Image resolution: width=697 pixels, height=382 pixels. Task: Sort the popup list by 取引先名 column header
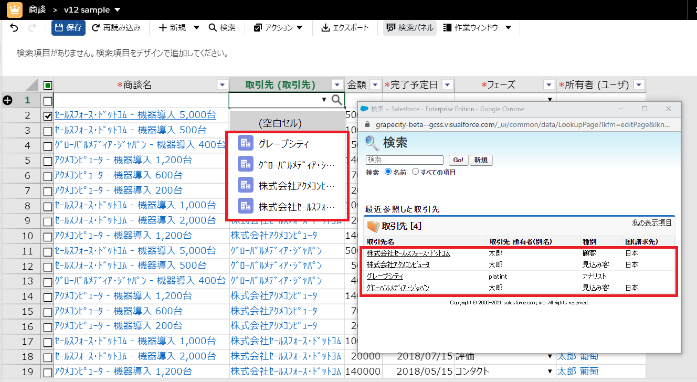click(380, 242)
